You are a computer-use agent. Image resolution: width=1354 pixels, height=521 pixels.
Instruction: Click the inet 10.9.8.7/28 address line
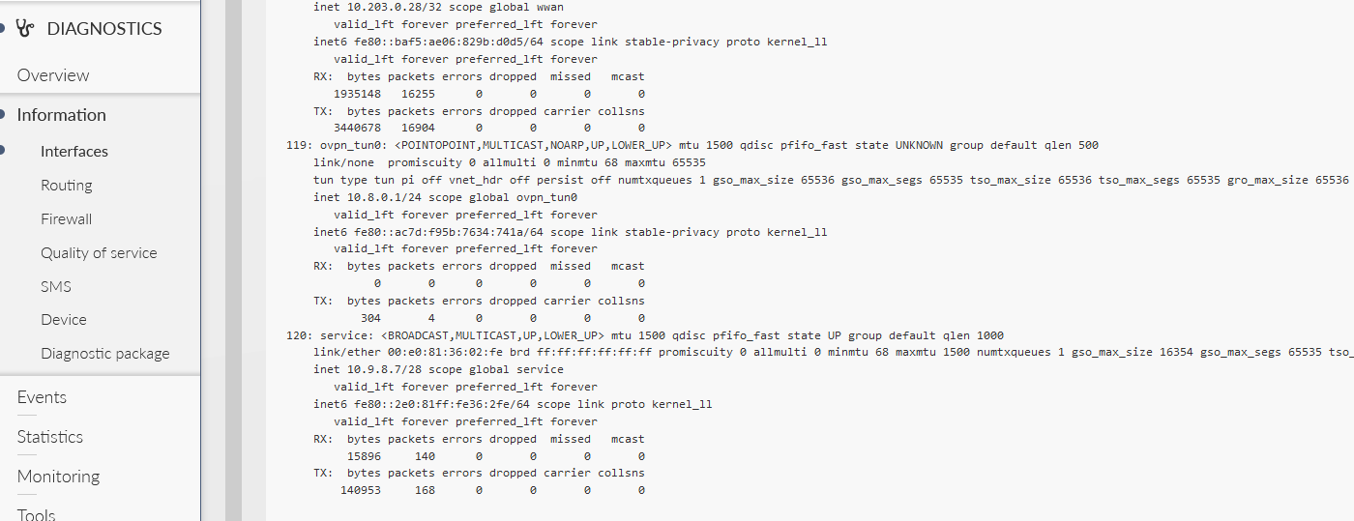(x=438, y=369)
